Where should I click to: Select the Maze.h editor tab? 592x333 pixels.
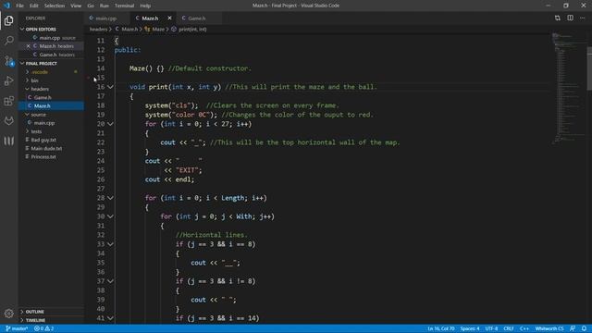click(150, 18)
